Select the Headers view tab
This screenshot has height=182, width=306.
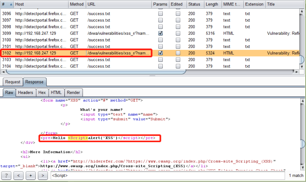[x=25, y=93]
